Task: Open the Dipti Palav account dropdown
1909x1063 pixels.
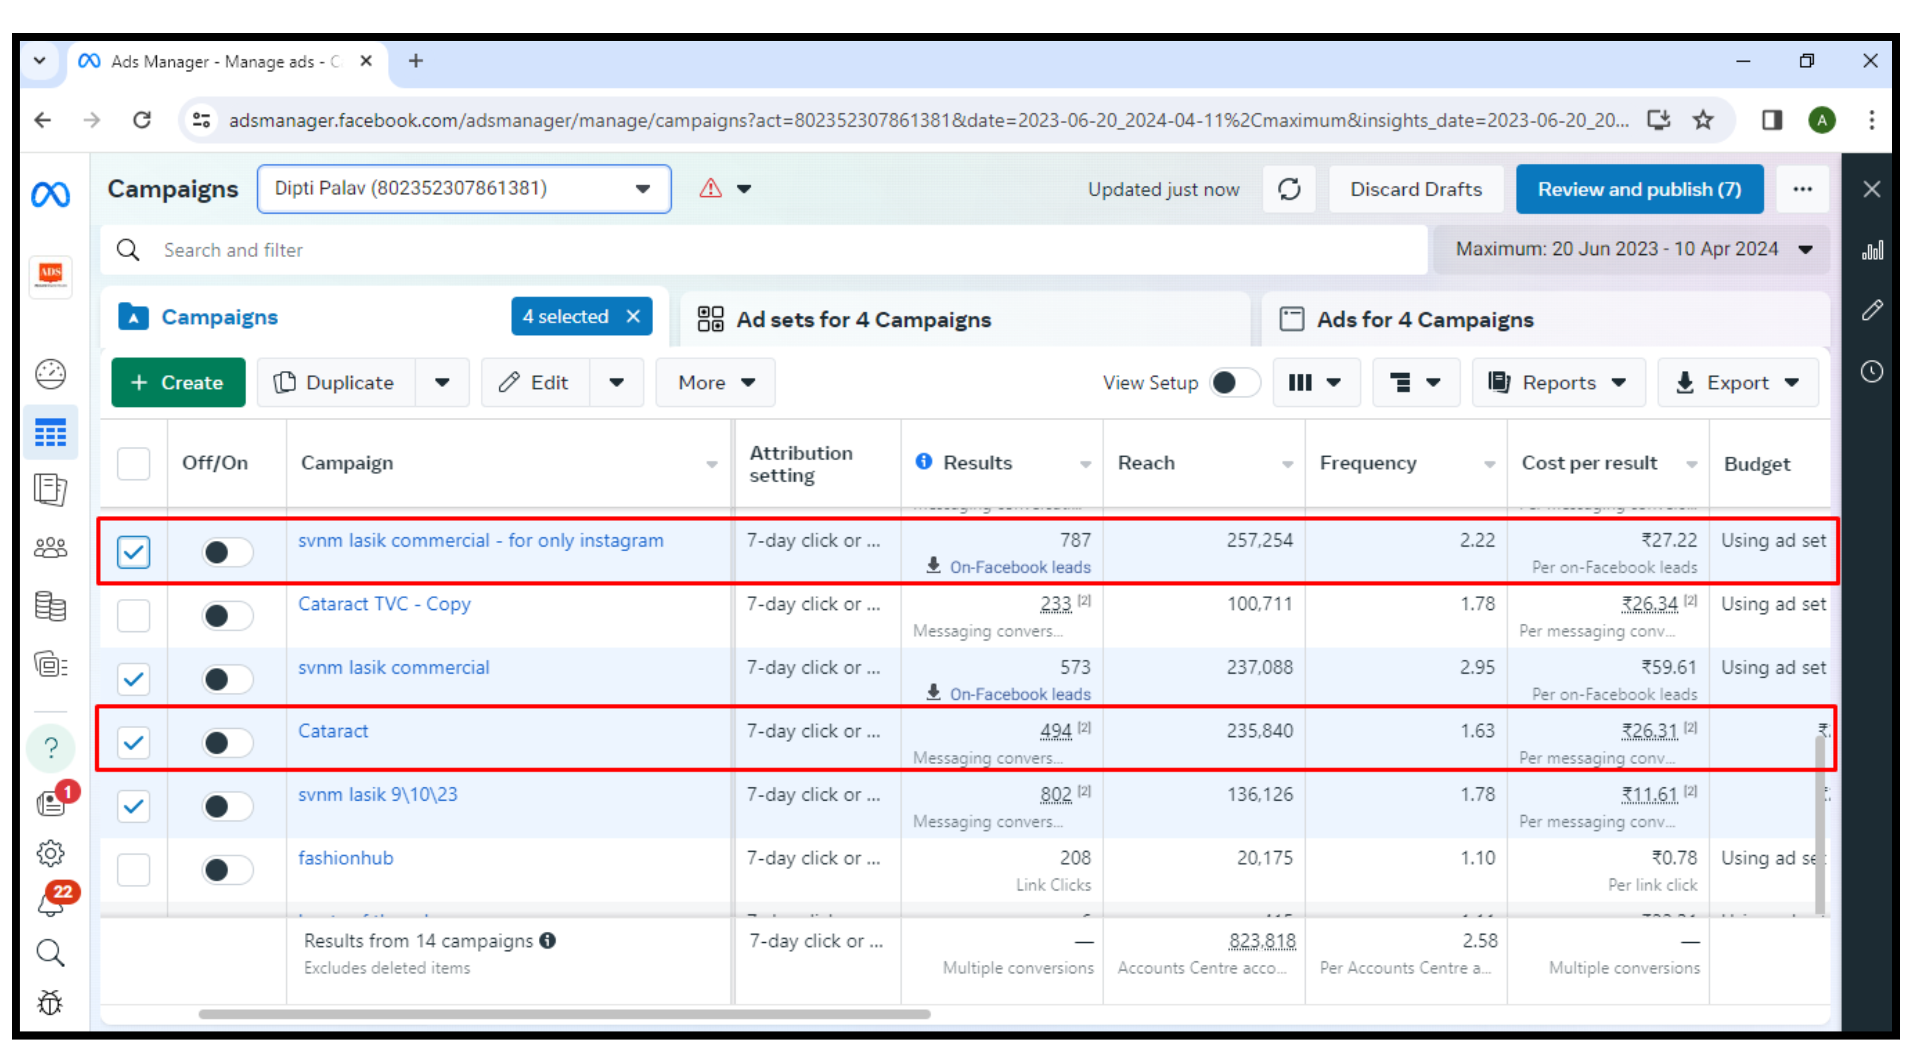Action: [464, 189]
